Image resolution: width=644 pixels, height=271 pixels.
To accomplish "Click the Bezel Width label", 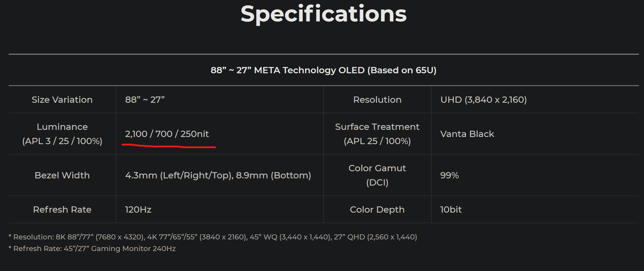I will coord(62,175).
